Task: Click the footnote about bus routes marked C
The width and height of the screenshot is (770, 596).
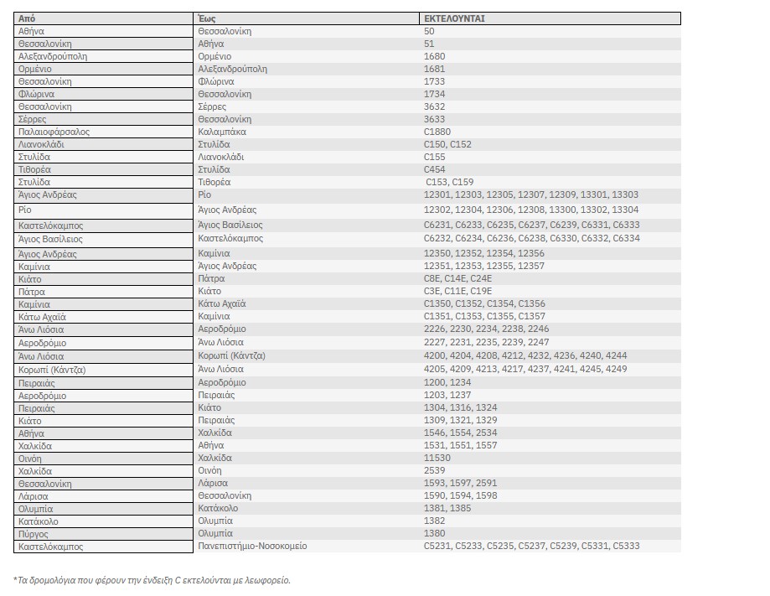Action: click(x=152, y=579)
